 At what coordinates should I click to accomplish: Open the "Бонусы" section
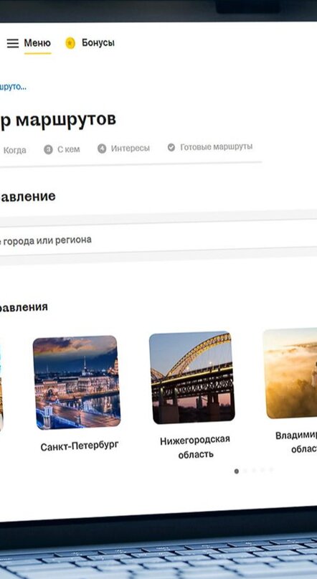click(98, 43)
